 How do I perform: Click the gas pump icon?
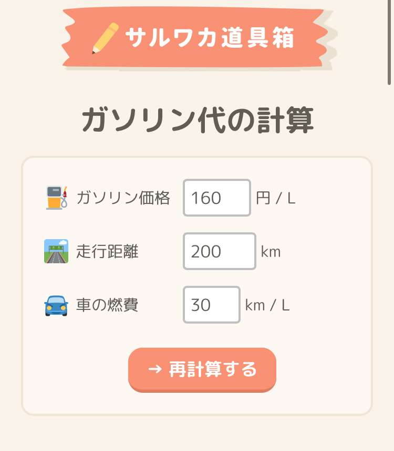coord(56,198)
